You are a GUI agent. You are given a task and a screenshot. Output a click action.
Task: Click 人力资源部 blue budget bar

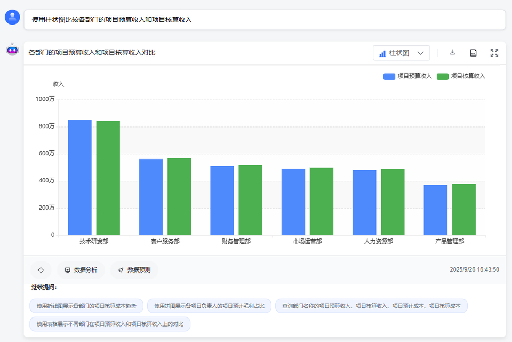coord(364,203)
